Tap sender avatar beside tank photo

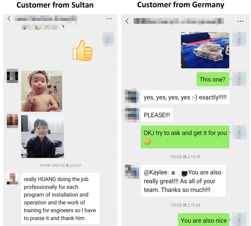point(239,39)
